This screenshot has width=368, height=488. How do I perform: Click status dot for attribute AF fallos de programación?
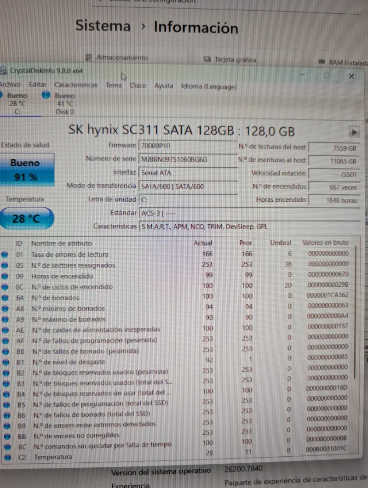click(6, 341)
